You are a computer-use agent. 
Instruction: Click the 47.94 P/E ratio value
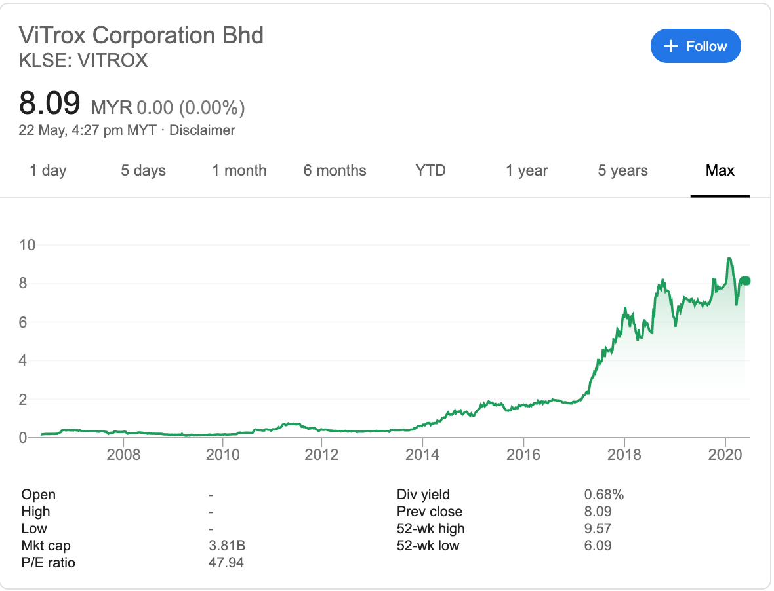coord(226,562)
